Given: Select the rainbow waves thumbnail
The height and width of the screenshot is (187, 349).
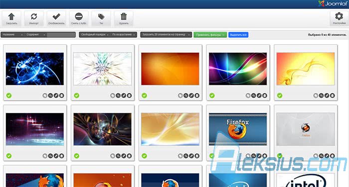Looking at the screenshot, I should pos(238,69).
